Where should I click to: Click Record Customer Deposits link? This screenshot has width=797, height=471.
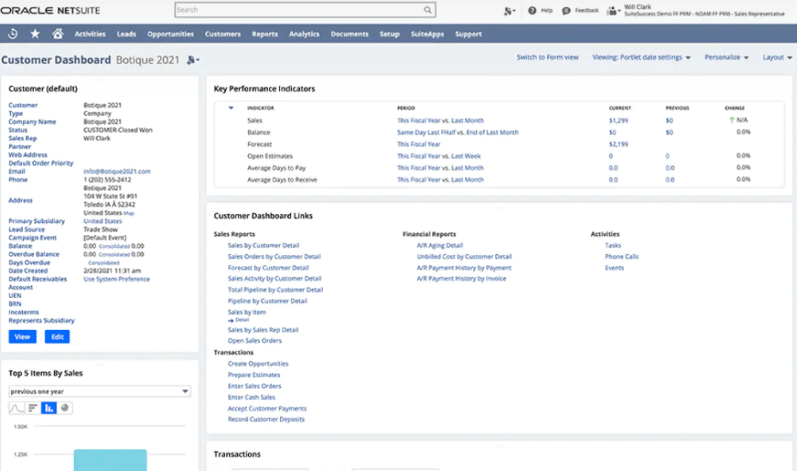point(266,419)
